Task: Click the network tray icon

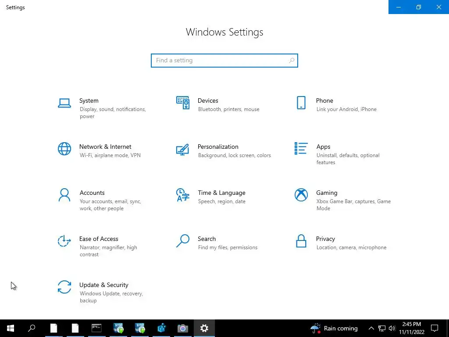Action: (x=382, y=328)
